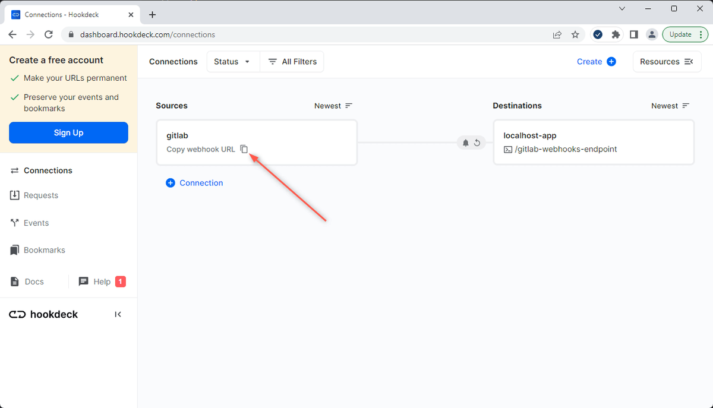Copy the gitlab source webhook URL
The width and height of the screenshot is (713, 408).
244,149
